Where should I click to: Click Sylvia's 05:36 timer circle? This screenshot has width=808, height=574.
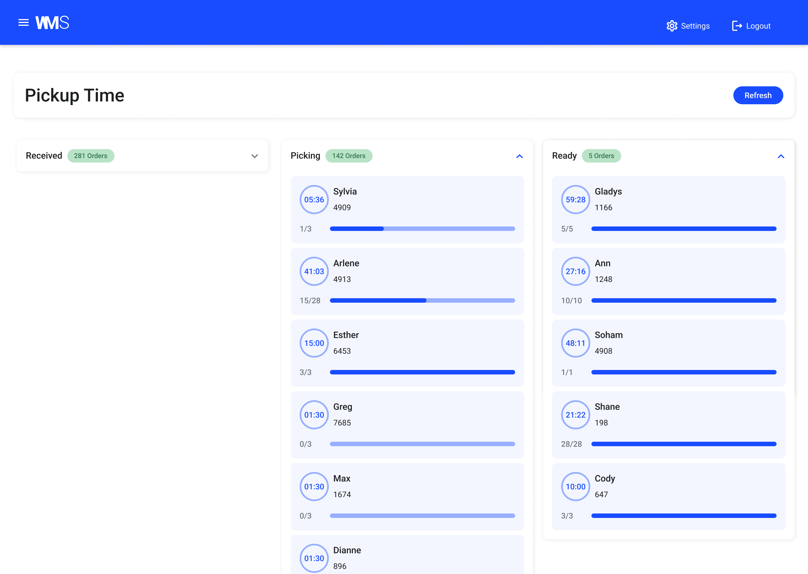tap(314, 200)
